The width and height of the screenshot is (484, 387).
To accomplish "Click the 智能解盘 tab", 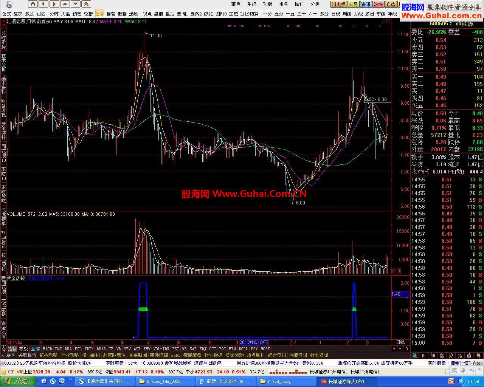I will point(192,355).
